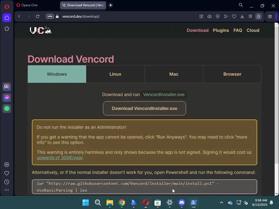Open WhatsApp in the sidebar

click(x=7, y=109)
